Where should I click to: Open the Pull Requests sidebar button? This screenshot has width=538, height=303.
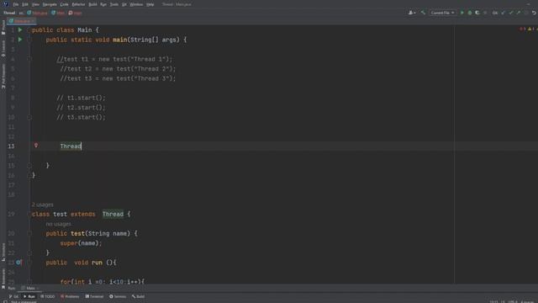(3, 76)
